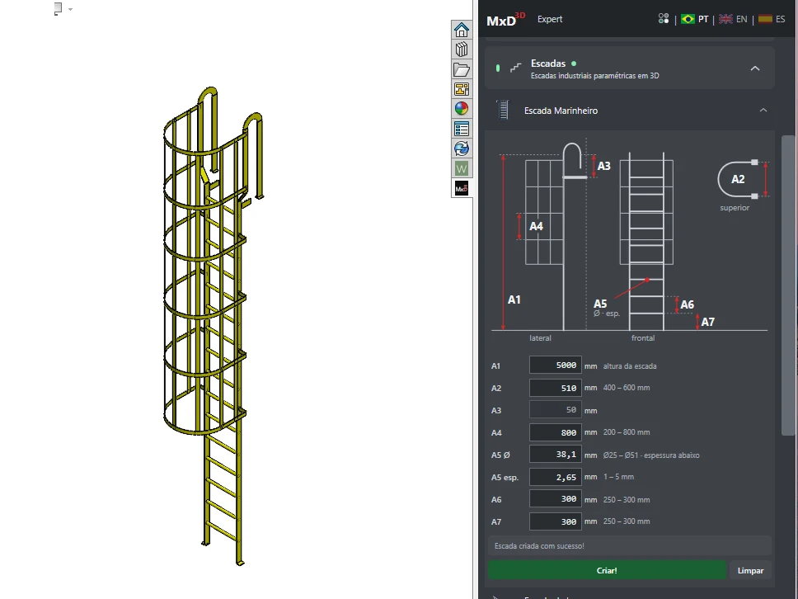The image size is (798, 599).
Task: Click the green W tab icon
Action: point(462,168)
